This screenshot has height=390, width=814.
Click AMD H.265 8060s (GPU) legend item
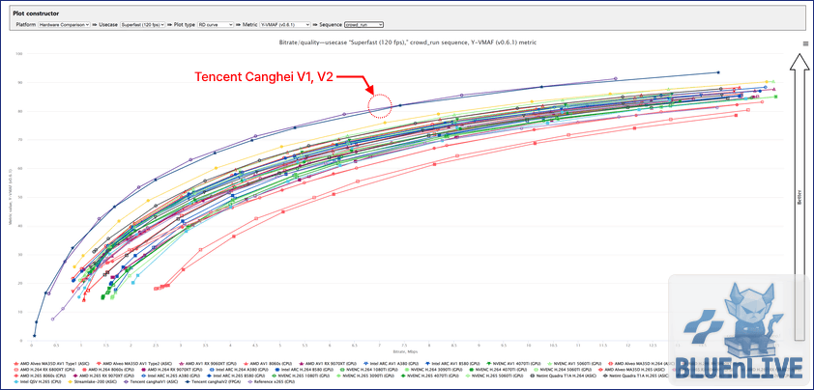(39, 376)
